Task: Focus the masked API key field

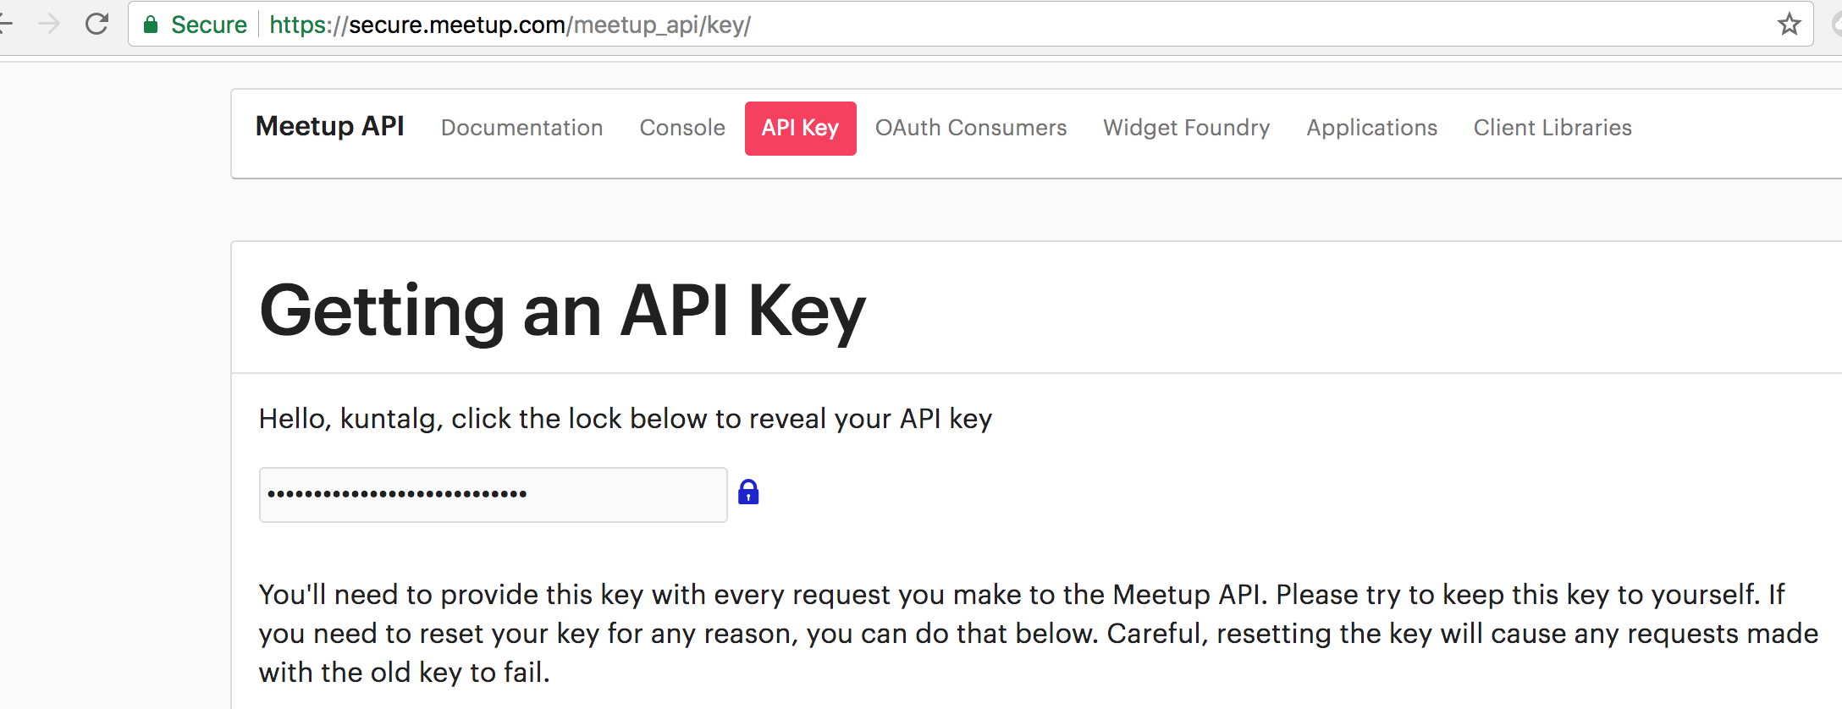Action: pyautogui.click(x=493, y=494)
